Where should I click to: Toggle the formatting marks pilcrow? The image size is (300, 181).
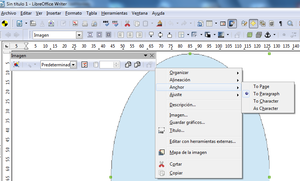coord(281,24)
